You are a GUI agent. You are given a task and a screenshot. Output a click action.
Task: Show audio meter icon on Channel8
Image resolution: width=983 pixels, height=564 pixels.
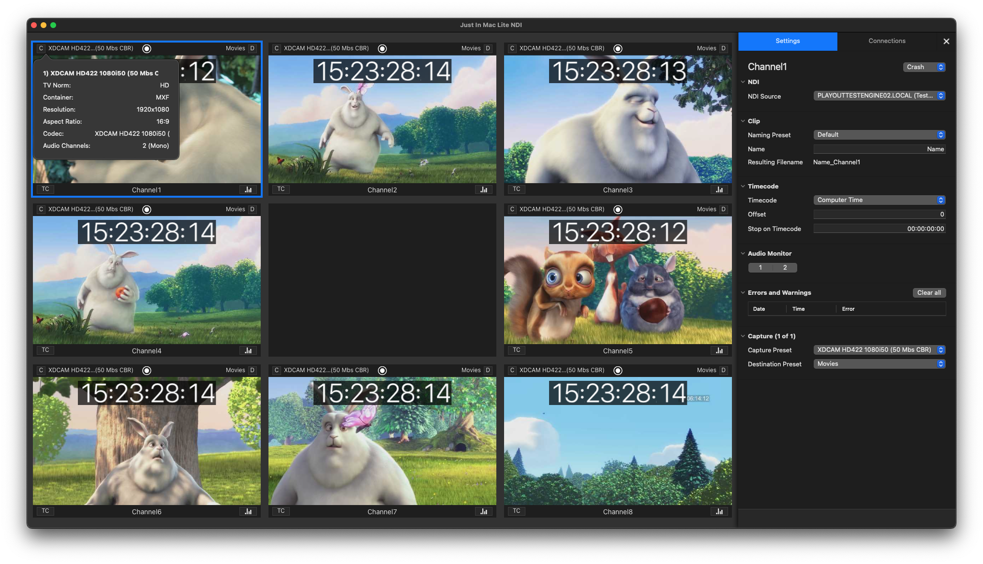pos(719,511)
